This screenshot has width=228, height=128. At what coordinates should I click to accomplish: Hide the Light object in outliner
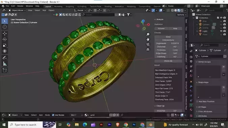click(221, 31)
